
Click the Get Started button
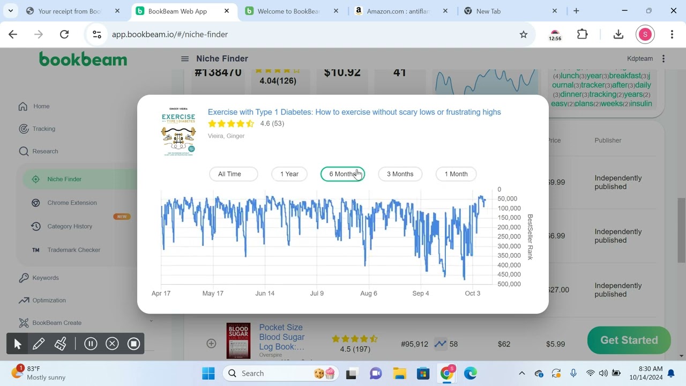629,340
